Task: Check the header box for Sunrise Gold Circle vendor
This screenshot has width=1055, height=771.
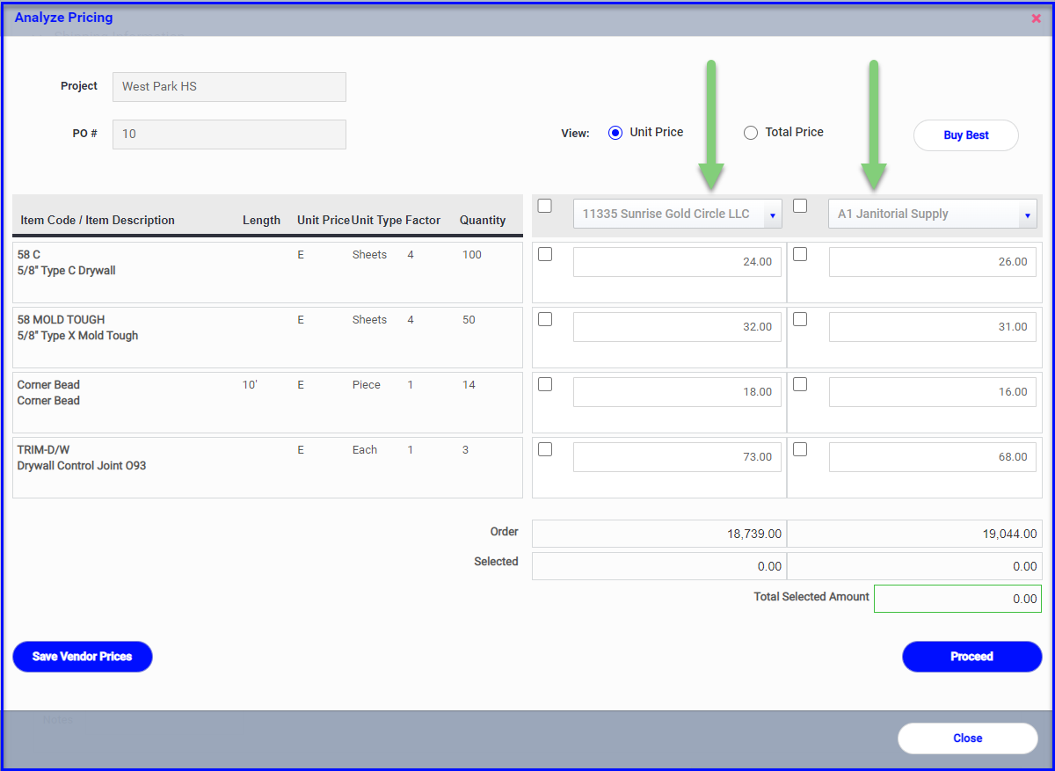Action: coord(545,206)
